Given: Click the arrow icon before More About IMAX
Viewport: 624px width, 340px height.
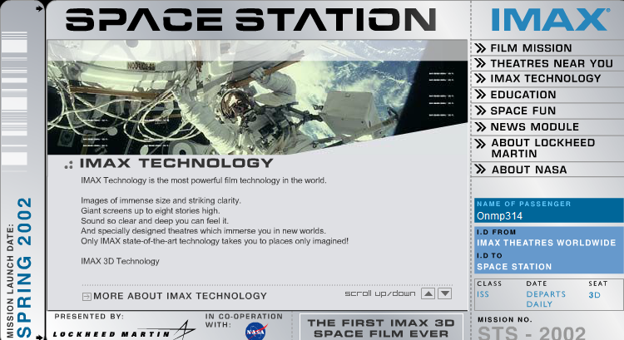Looking at the screenshot, I should click(87, 296).
